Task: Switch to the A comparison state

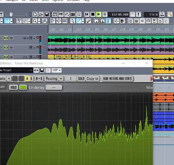Action: point(27,79)
